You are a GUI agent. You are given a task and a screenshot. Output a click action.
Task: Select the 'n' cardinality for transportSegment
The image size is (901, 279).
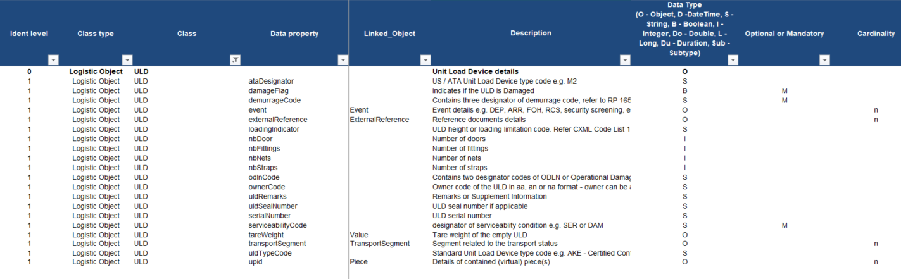[x=876, y=244]
